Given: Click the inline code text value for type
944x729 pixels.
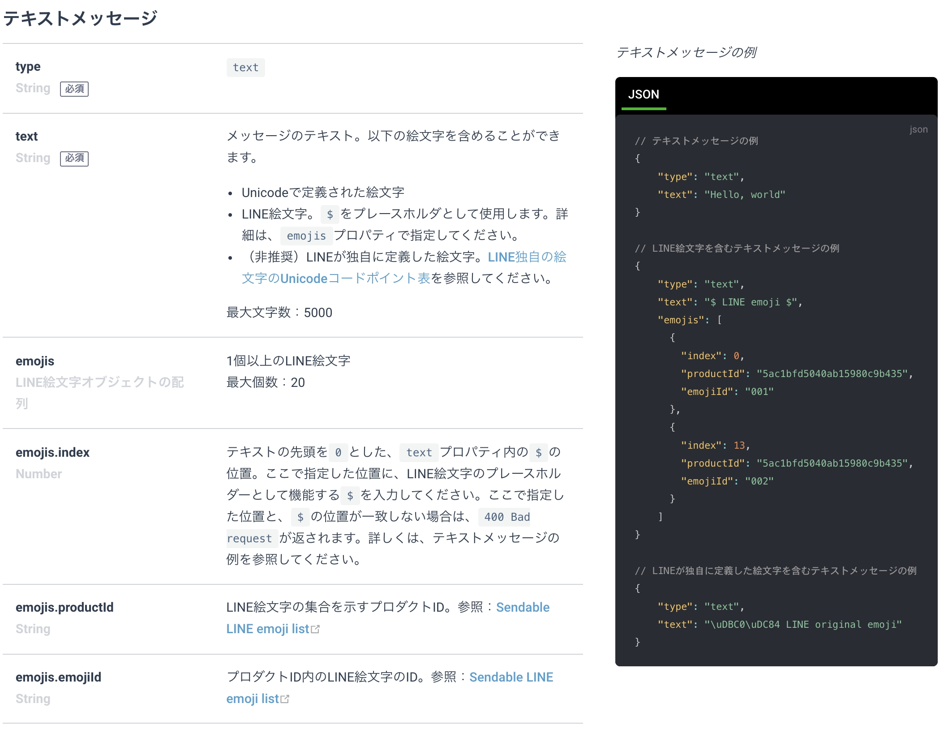Looking at the screenshot, I should pyautogui.click(x=245, y=68).
